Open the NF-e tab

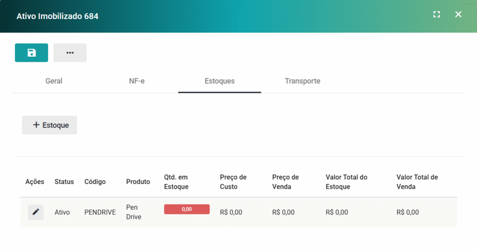click(136, 81)
